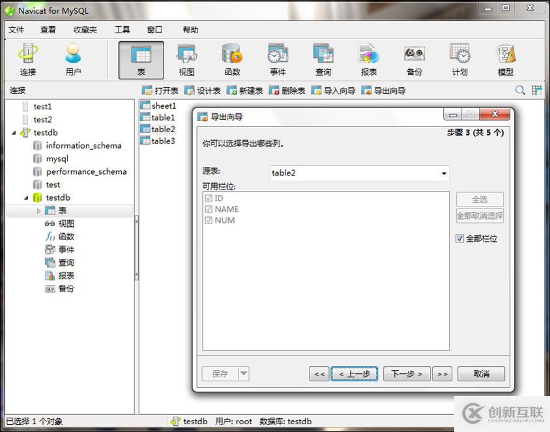
Task: Select the test database
Action: [47, 184]
